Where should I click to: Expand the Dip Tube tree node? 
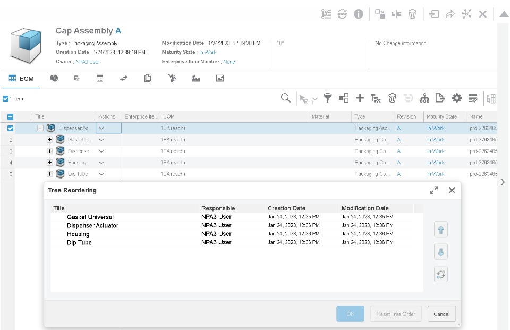pyautogui.click(x=49, y=174)
